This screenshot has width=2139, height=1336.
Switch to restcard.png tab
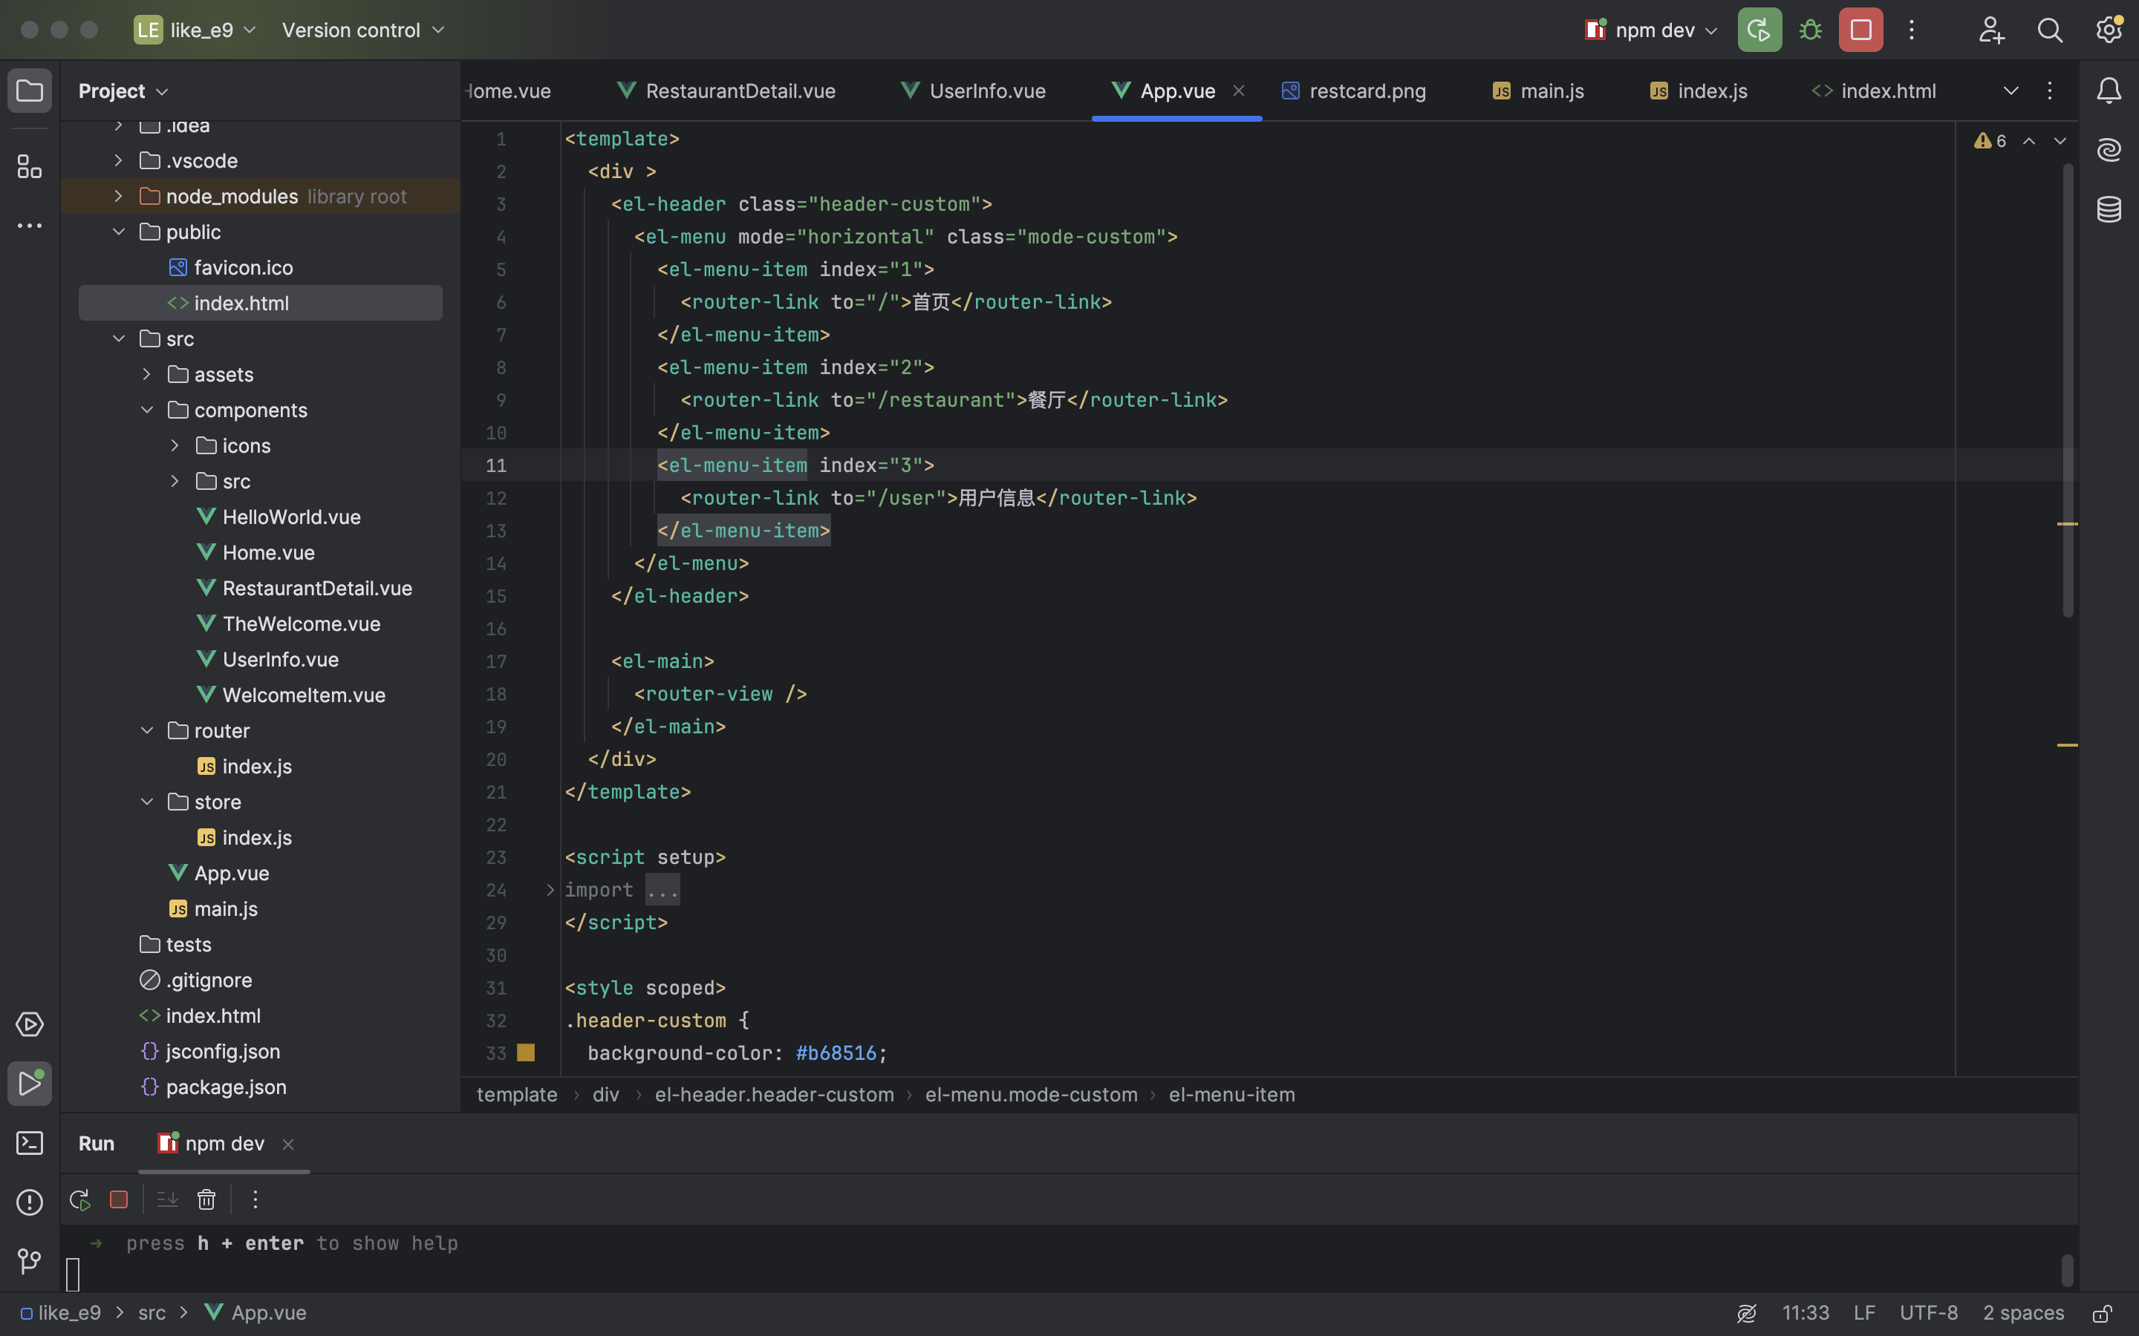point(1353,91)
